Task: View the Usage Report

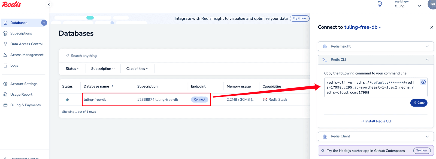Action: [21, 95]
